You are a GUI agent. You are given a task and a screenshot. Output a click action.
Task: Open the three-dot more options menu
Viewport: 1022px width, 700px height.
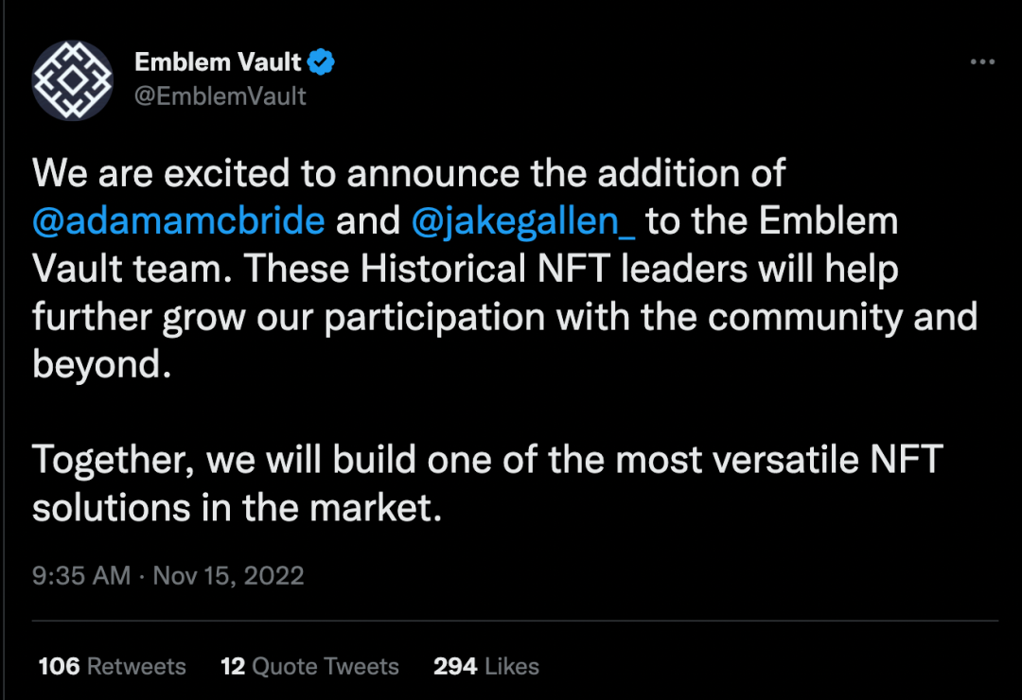(982, 61)
